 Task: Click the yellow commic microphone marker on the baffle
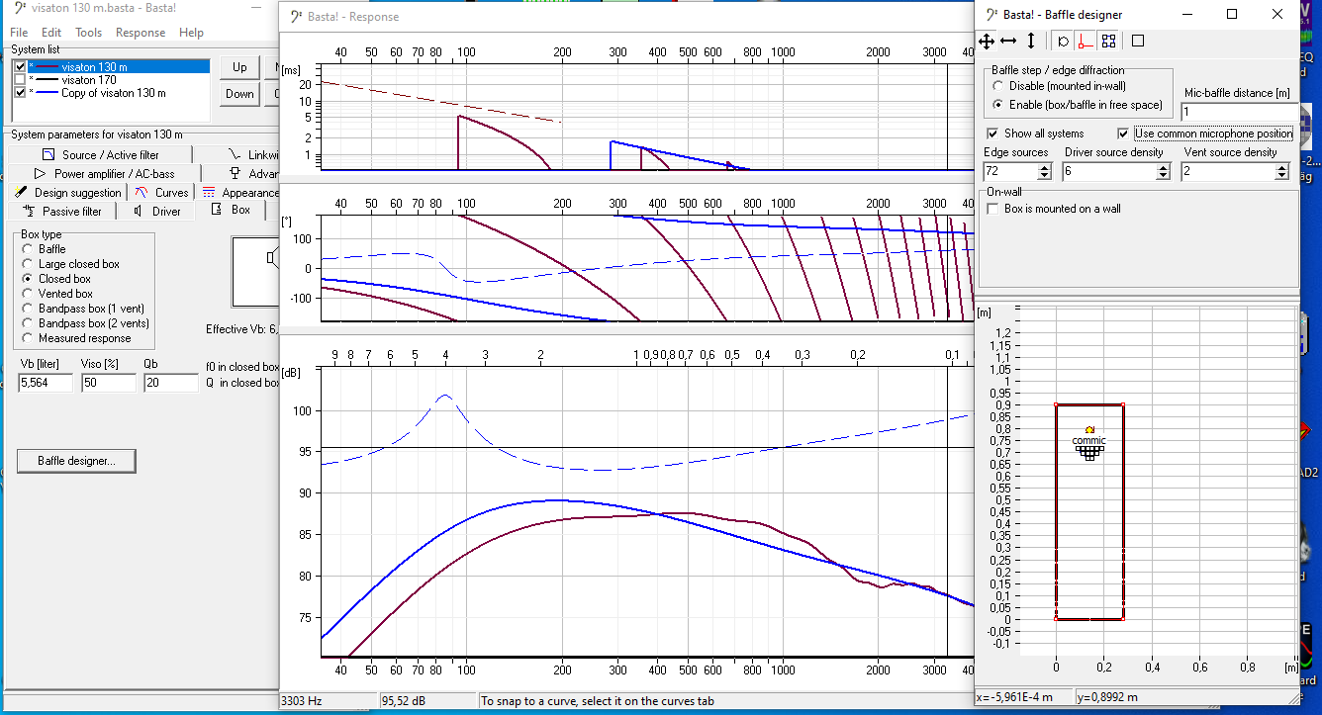[x=1089, y=430]
